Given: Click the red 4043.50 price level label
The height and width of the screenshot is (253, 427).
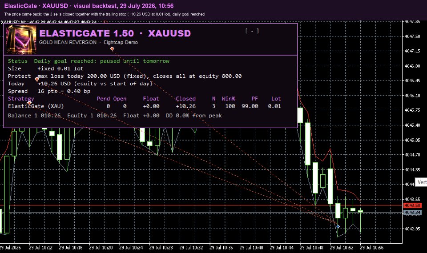Looking at the screenshot, I should (412, 205).
